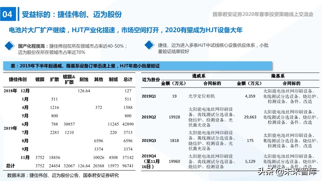
Task: Select the value '18856' in 11月 row
Action: pyautogui.click(x=54, y=158)
